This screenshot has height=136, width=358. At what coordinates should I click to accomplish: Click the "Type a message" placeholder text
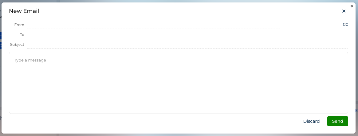point(30,60)
